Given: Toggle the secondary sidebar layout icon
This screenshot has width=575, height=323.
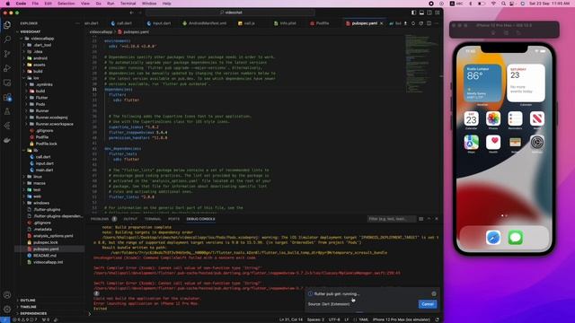Looking at the screenshot, I should pos(429,13).
